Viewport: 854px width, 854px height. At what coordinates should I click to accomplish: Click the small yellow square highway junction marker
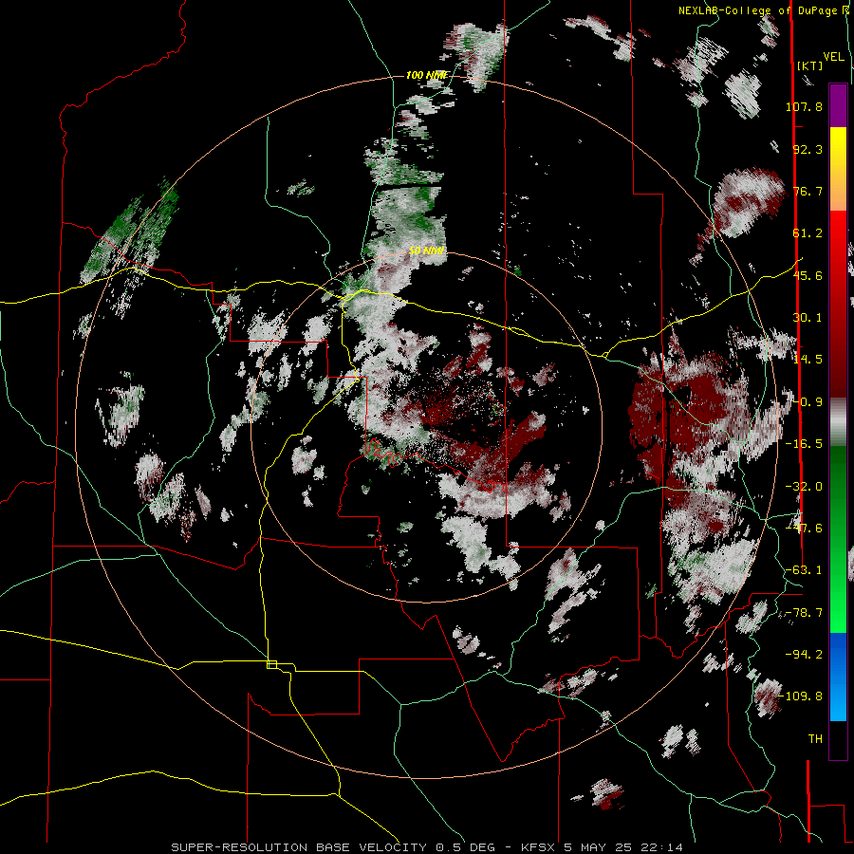pyautogui.click(x=271, y=664)
